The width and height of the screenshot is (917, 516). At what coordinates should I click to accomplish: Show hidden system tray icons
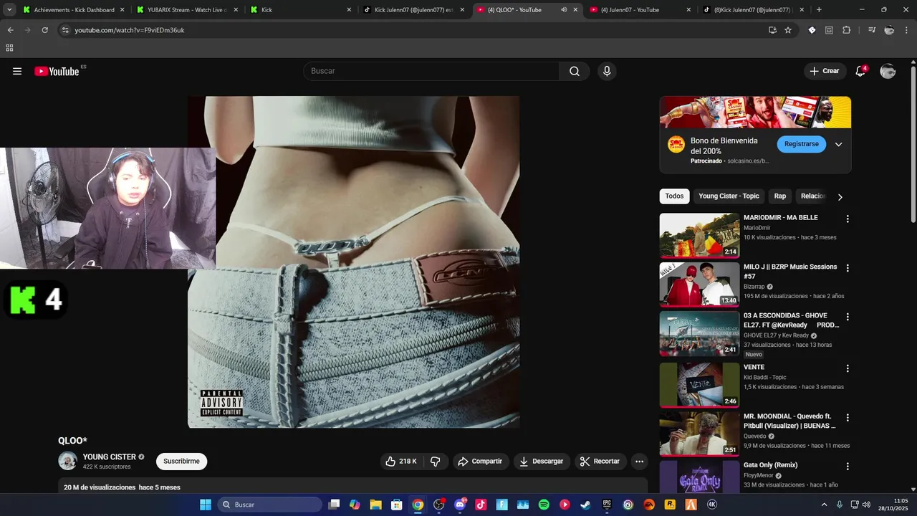coord(824,505)
